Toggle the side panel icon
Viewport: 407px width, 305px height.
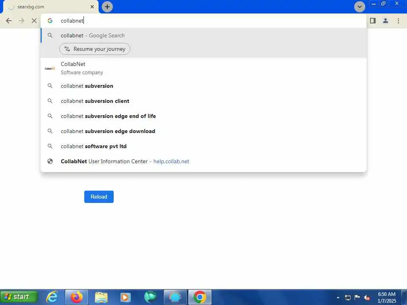click(x=373, y=21)
